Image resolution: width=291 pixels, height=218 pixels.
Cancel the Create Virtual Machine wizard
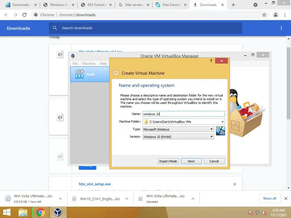(214, 161)
